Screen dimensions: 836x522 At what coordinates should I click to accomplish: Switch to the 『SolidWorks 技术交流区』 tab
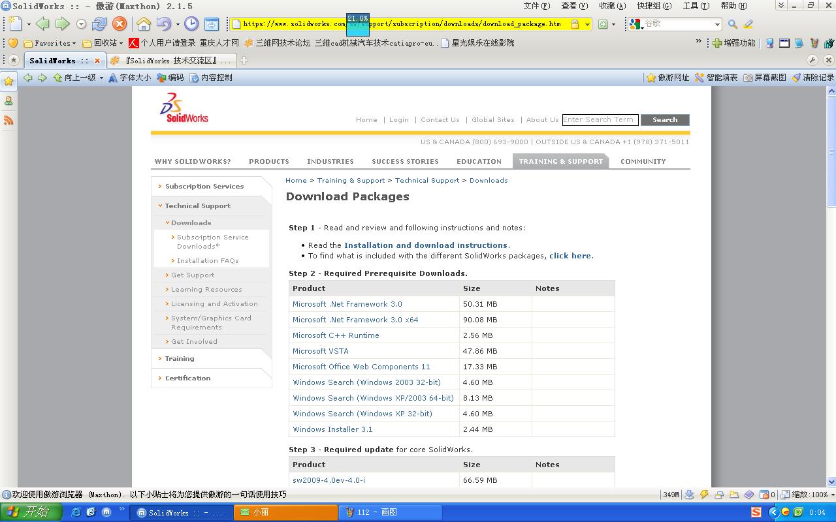(x=170, y=61)
